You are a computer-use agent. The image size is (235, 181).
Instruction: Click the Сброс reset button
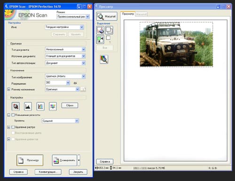point(70,106)
